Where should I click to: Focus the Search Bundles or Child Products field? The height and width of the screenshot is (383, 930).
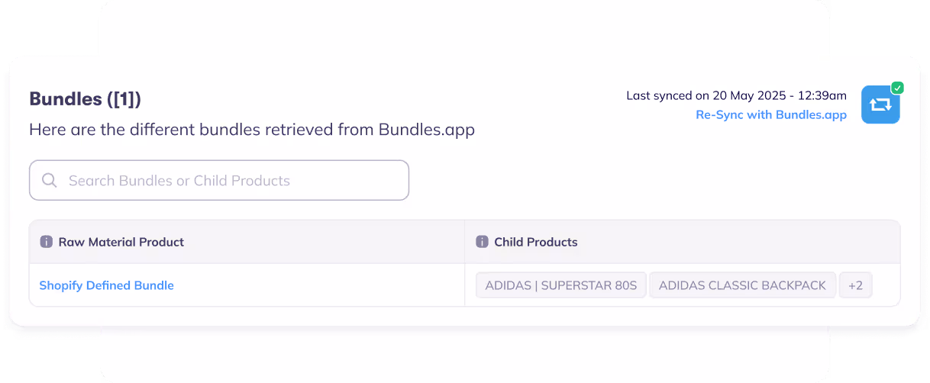click(229, 181)
